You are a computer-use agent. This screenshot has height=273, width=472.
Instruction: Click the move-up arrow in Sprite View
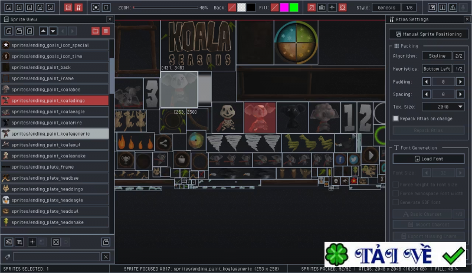43,31
